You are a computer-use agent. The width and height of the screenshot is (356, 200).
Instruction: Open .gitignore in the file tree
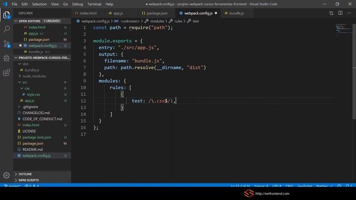click(42, 107)
